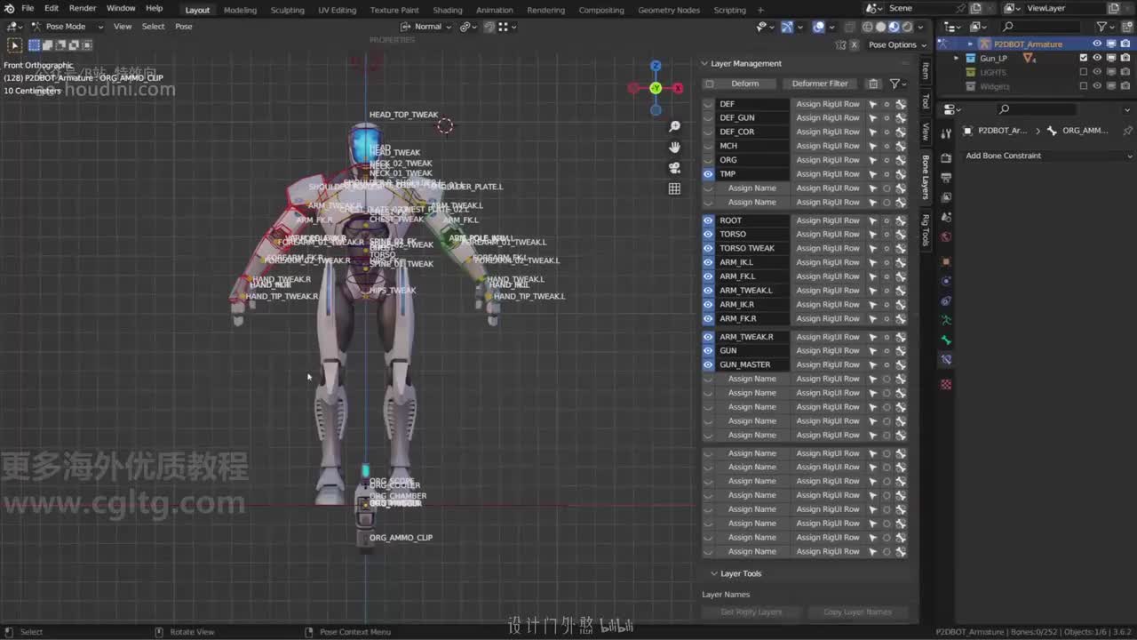Screen dimensions: 1137x640
Task: Click the pan hand icon in viewport
Action: pyautogui.click(x=674, y=148)
